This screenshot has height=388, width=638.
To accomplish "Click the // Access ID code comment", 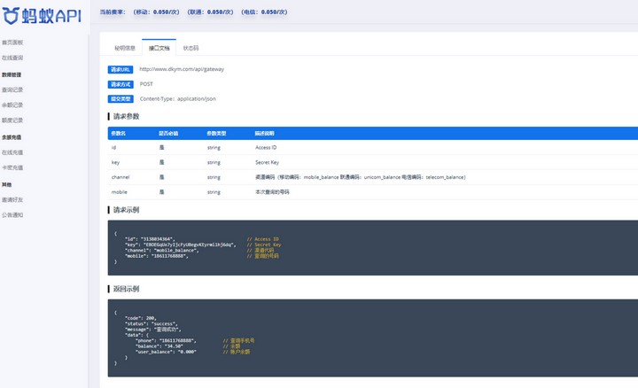I will tap(263, 239).
